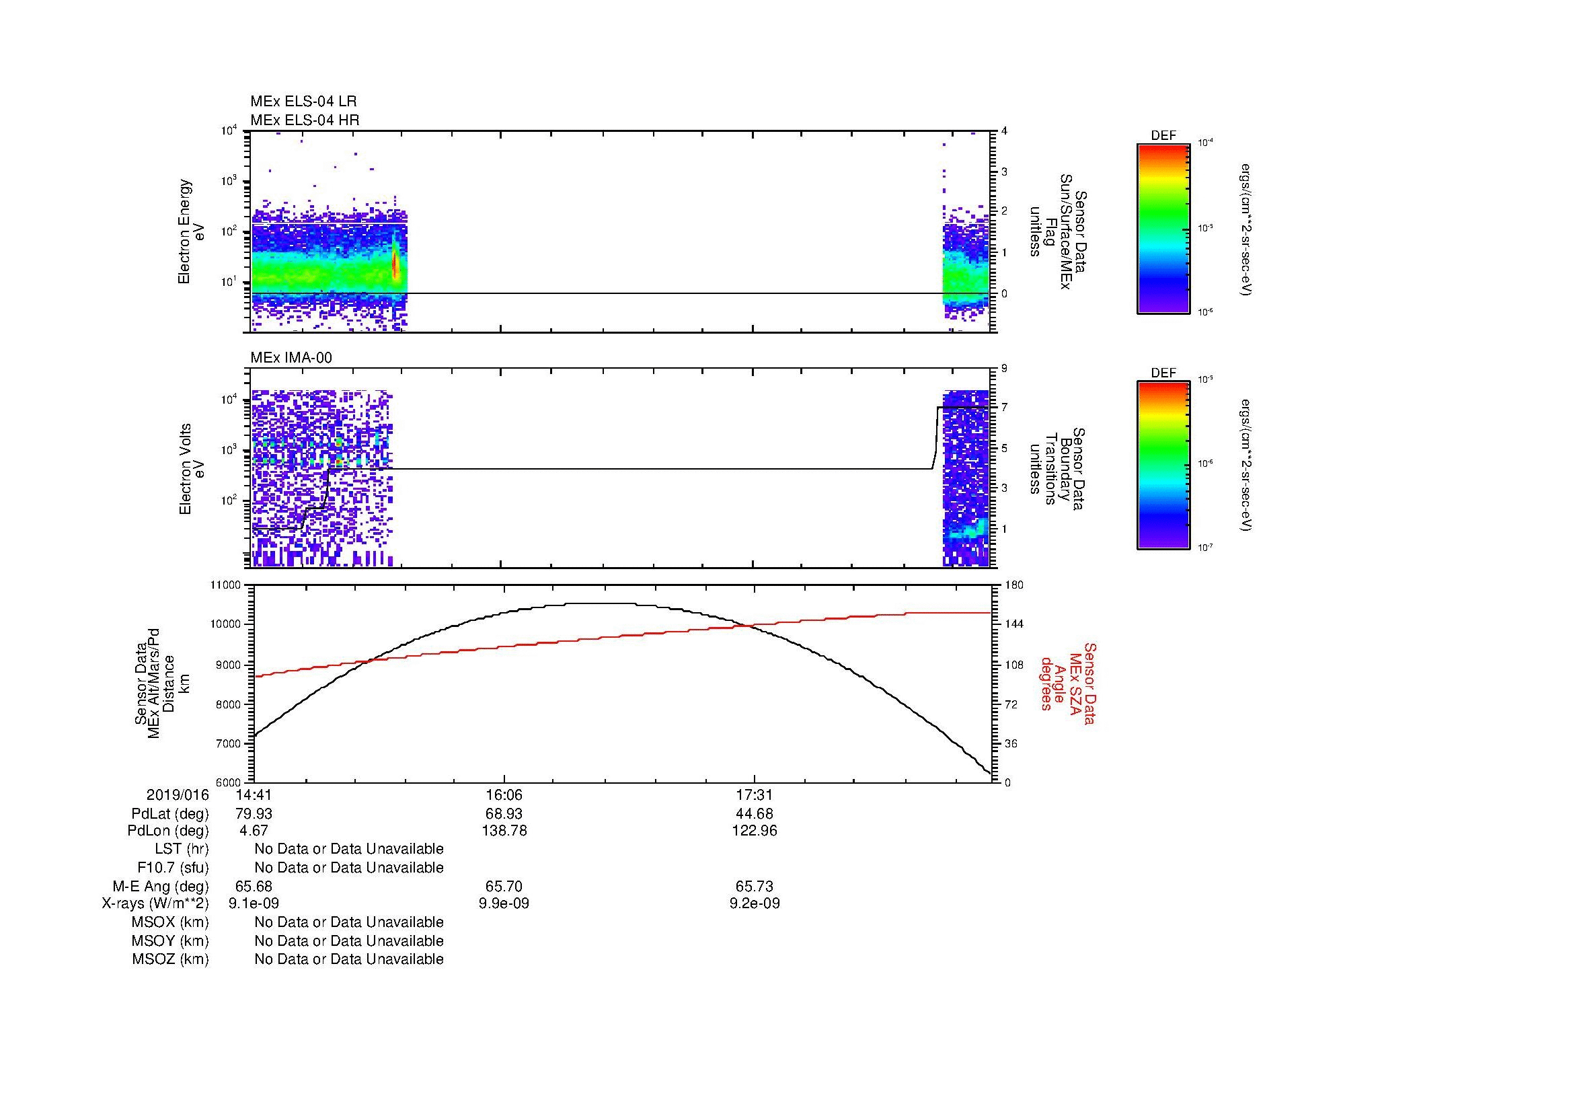Screen dimensions: 1573x1112
Task: Click the red electron burst in ELS spectrogram
Action: (396, 264)
